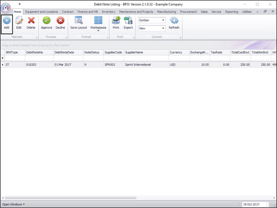Click the horizontal scrollbar thumb
Image resolution: width=277 pixels, height=208 pixels.
tap(71, 198)
